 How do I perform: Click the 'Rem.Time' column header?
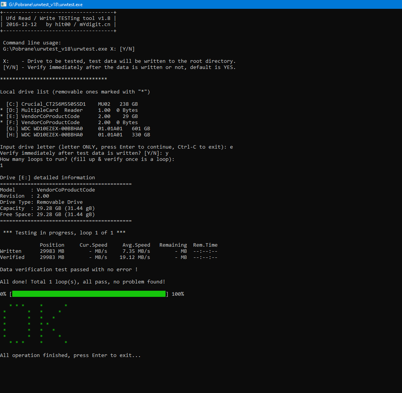click(205, 245)
